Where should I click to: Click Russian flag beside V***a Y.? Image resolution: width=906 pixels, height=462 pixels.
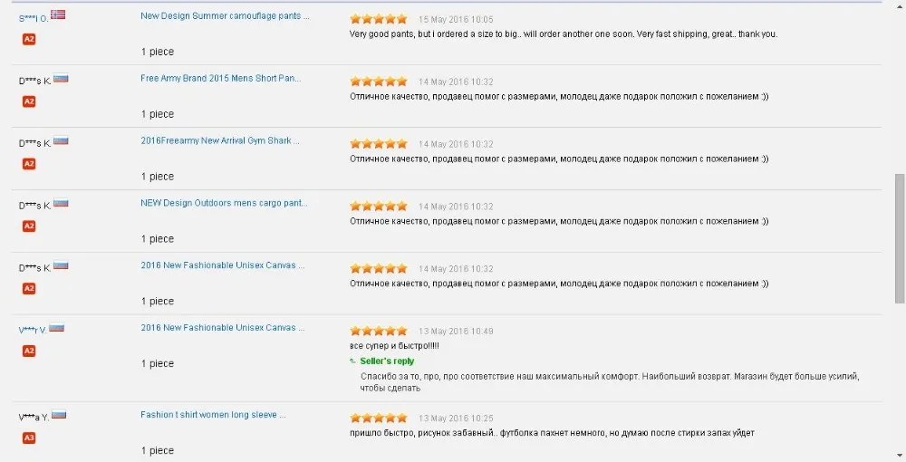[x=59, y=415]
